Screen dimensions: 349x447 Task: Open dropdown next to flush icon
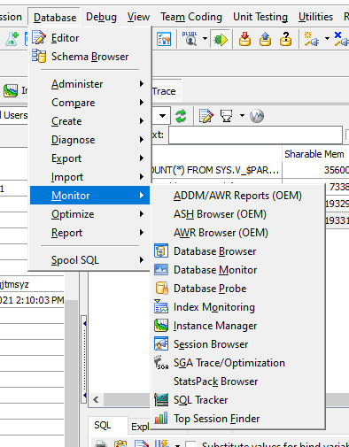pyautogui.click(x=242, y=116)
